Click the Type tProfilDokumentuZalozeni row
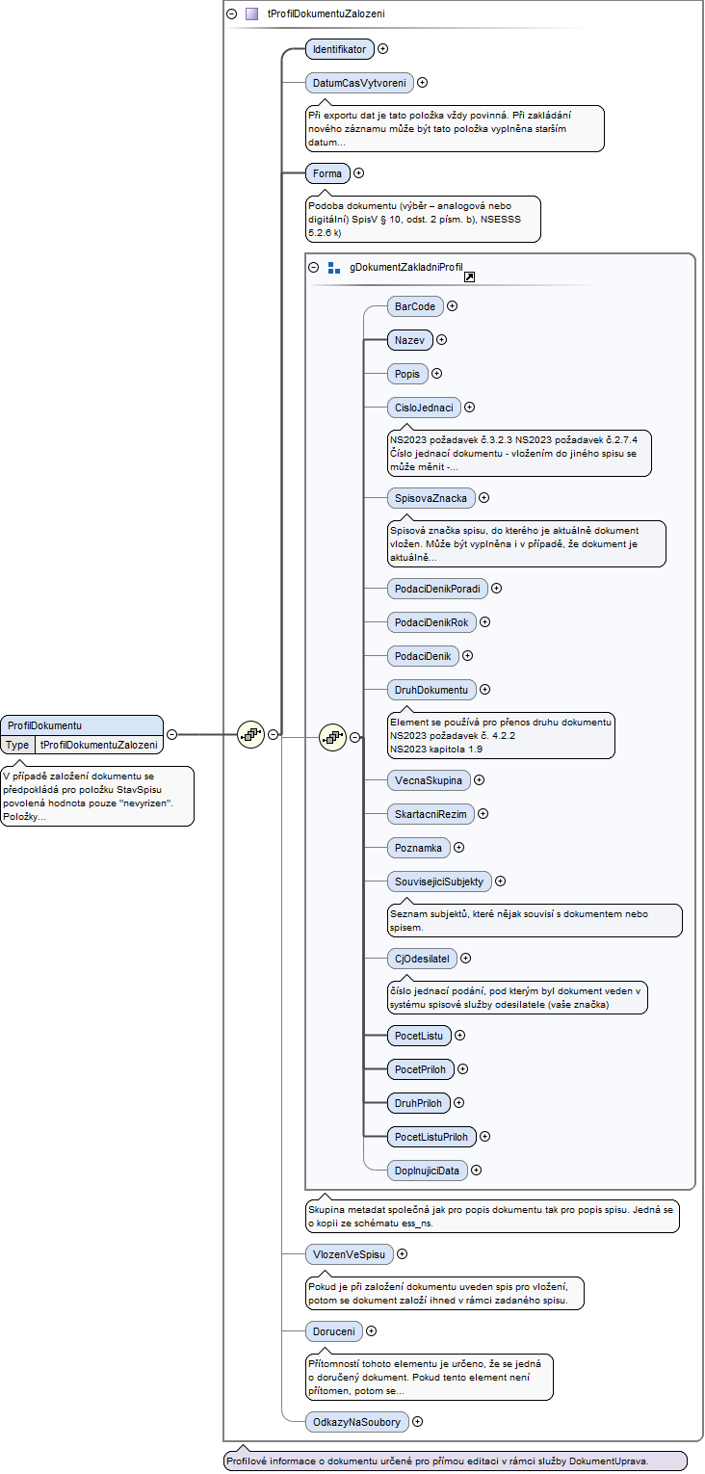 (83, 745)
